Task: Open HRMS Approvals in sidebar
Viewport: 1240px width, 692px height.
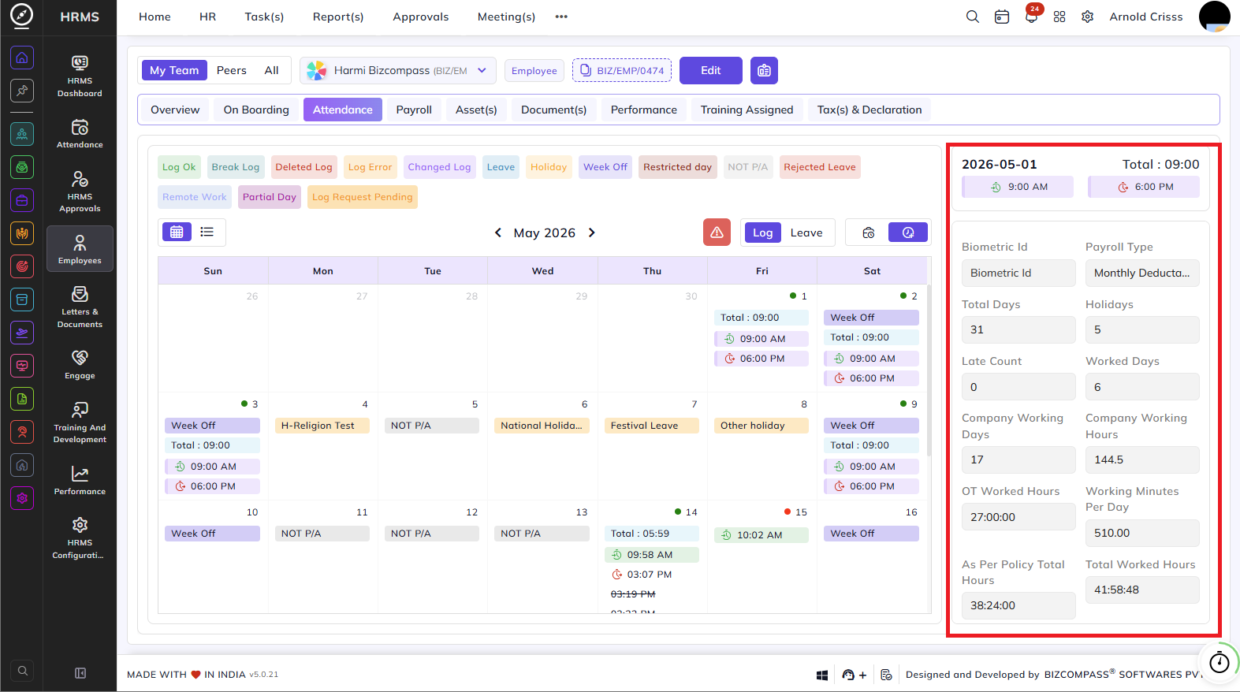Action: click(x=80, y=192)
